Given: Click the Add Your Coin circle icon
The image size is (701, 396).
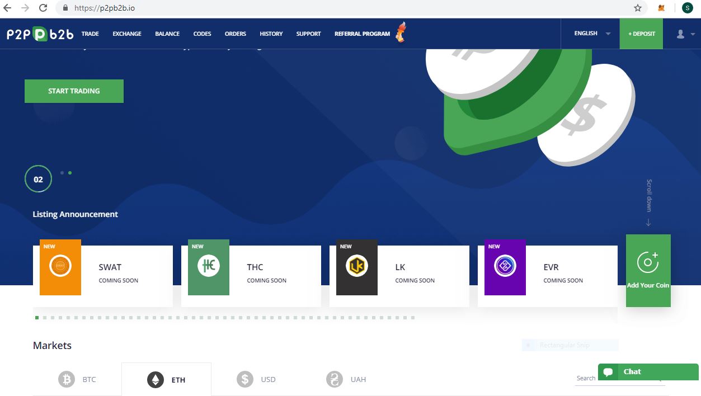Looking at the screenshot, I should [648, 262].
